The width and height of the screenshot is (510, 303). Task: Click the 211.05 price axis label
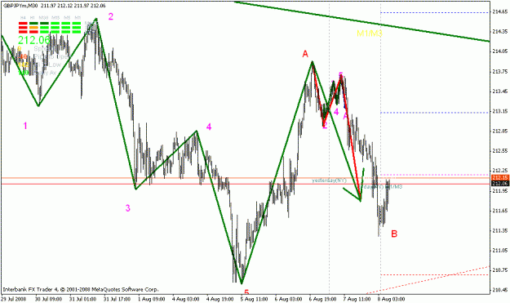pyautogui.click(x=500, y=250)
